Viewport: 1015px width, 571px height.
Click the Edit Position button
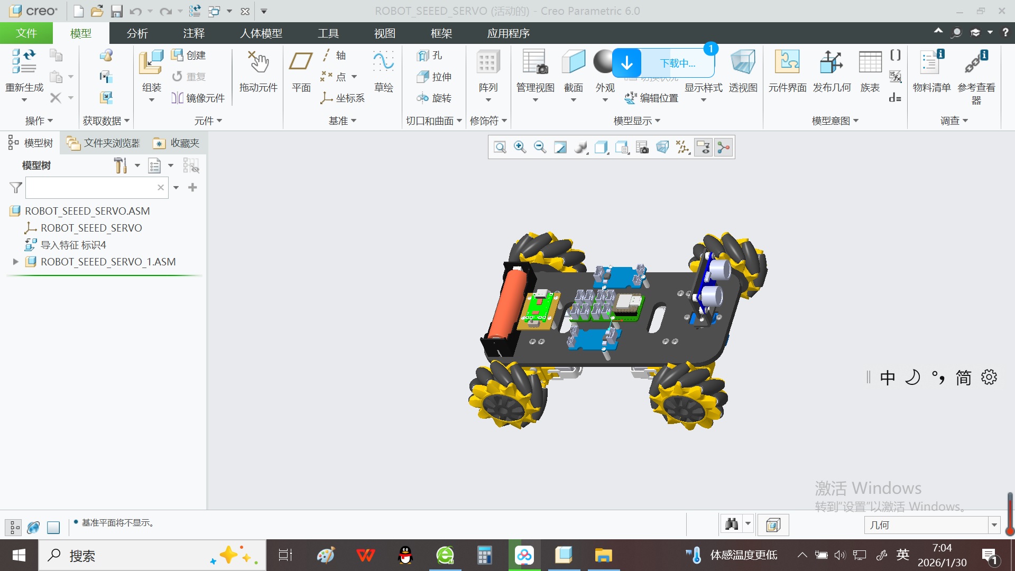tap(651, 98)
